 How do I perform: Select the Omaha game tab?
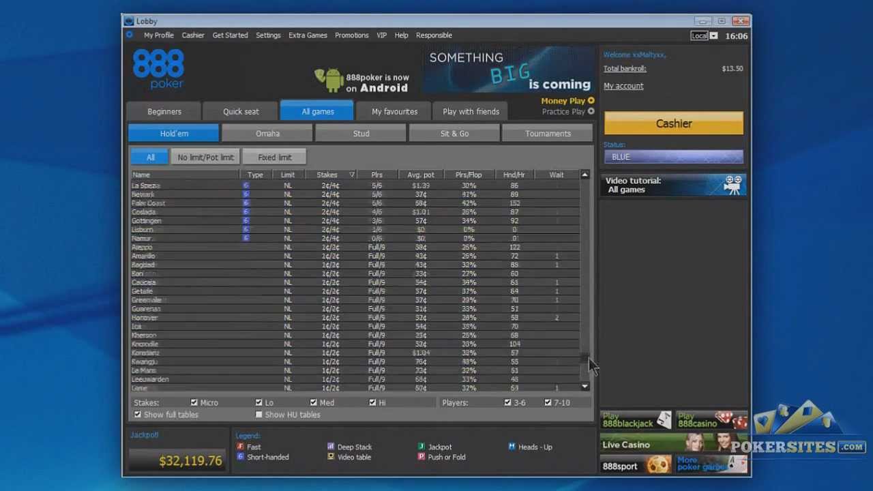pyautogui.click(x=267, y=134)
